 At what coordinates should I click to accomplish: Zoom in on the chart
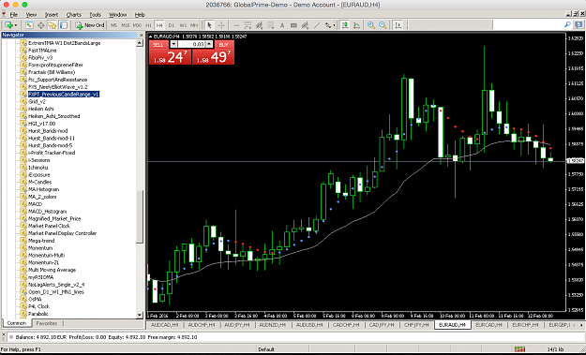[x=371, y=25]
